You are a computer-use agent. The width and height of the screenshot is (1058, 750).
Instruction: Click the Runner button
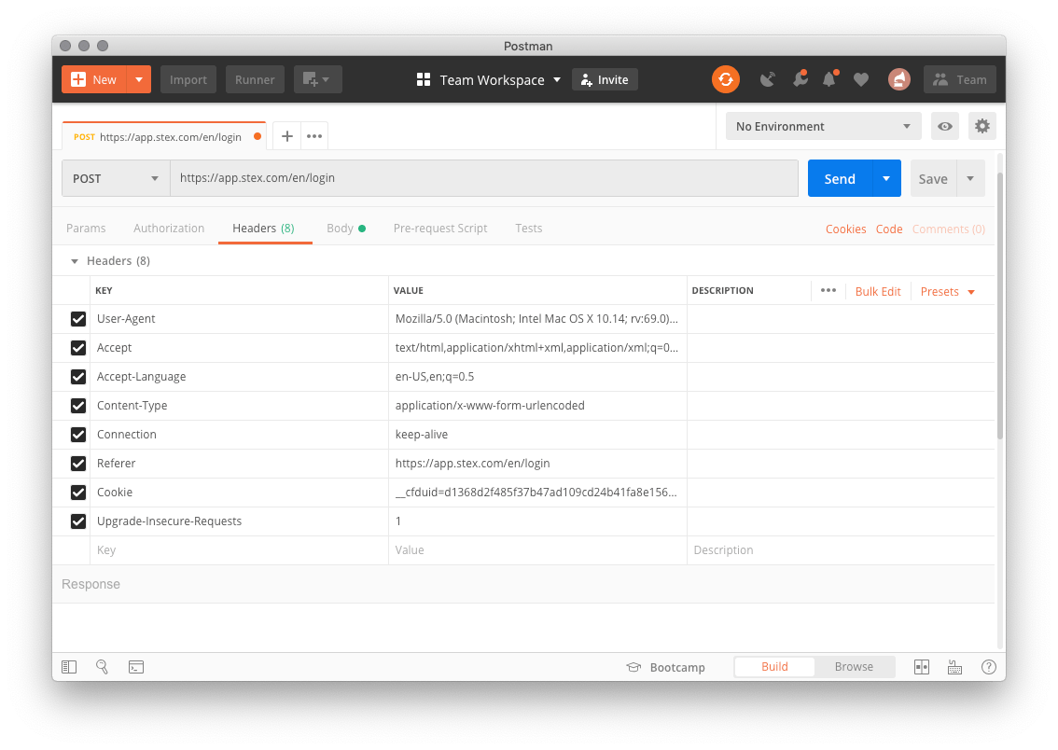point(255,79)
